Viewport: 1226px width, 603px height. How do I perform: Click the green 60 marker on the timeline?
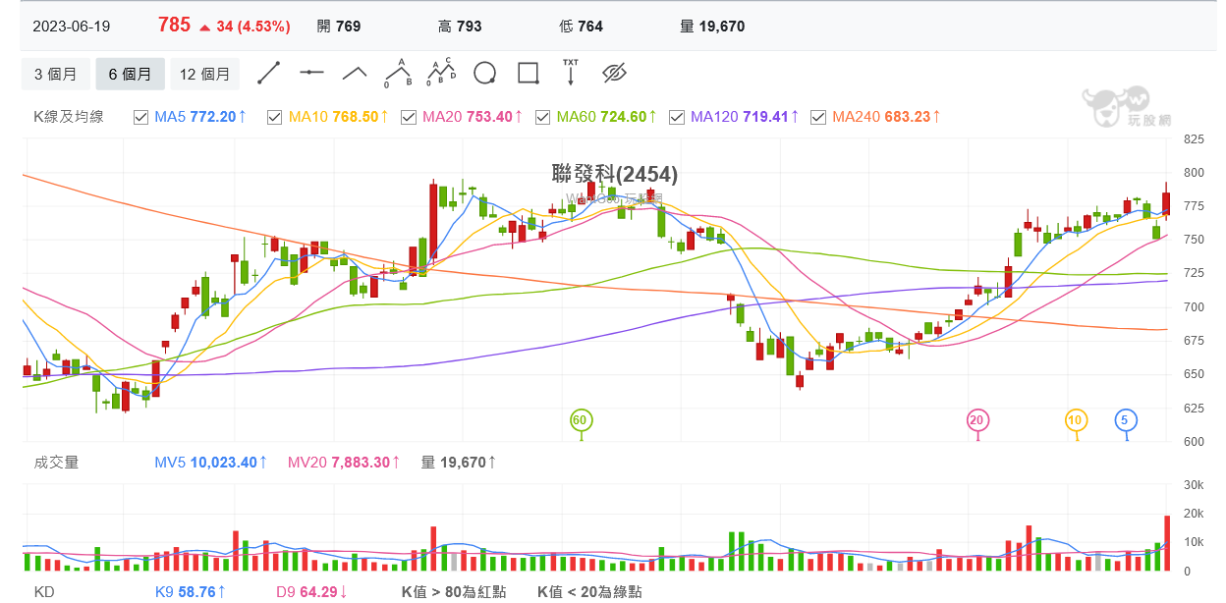pyautogui.click(x=581, y=420)
